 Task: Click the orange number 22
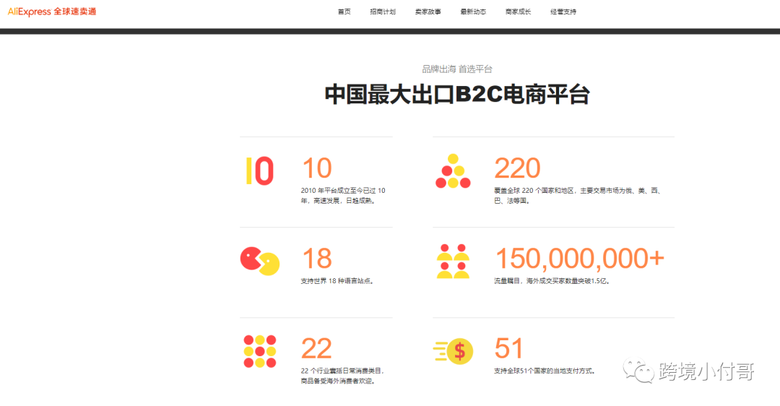click(x=316, y=348)
